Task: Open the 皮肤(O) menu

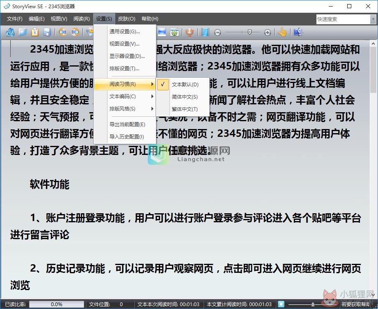Action: click(x=126, y=19)
